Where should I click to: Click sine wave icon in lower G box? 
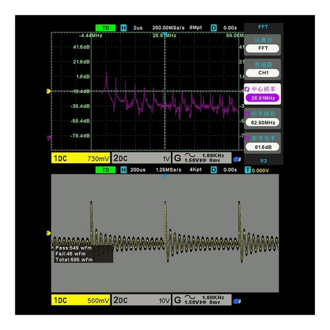(x=190, y=297)
